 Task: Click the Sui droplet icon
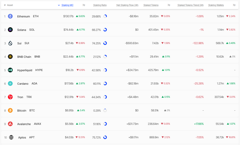point(10,43)
